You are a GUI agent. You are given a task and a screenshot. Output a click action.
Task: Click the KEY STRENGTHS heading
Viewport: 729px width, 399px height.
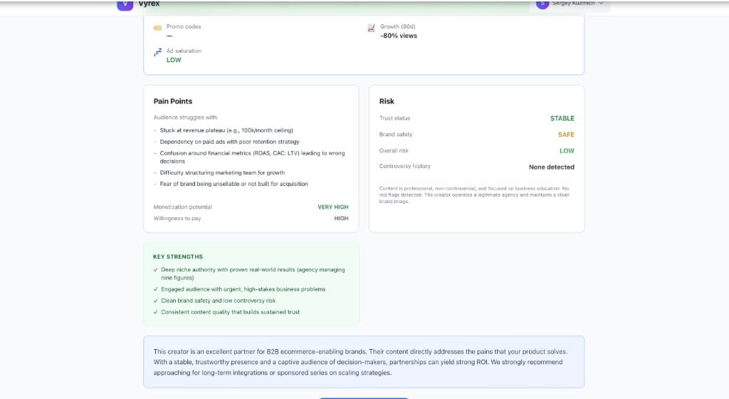click(178, 256)
